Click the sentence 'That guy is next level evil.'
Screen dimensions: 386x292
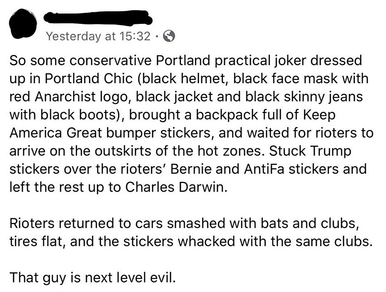91,279
